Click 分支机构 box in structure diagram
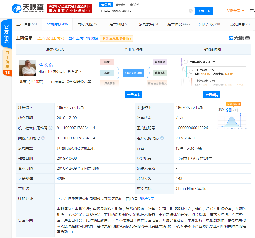 click(160, 73)
